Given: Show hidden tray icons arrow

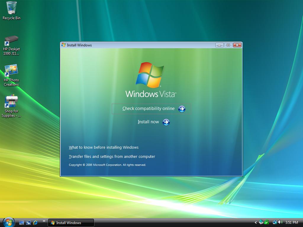Looking at the screenshot, I should [256, 223].
